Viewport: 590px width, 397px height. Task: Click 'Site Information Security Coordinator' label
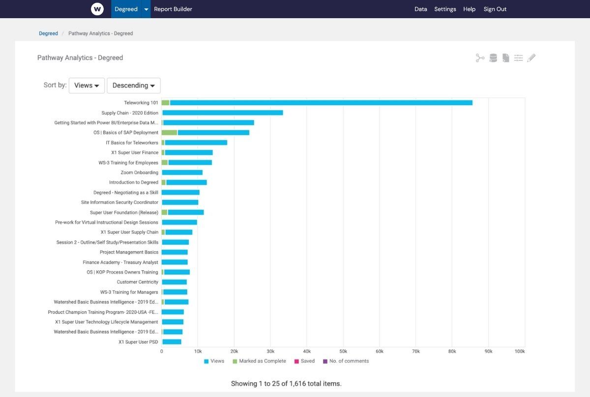[x=120, y=202]
